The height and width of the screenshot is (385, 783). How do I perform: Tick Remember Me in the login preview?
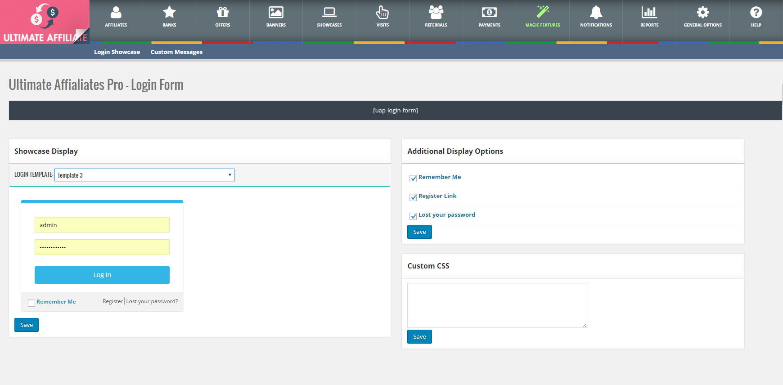31,303
